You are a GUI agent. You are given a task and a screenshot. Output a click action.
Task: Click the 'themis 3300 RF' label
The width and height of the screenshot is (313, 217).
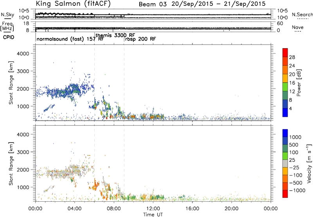coord(115,35)
